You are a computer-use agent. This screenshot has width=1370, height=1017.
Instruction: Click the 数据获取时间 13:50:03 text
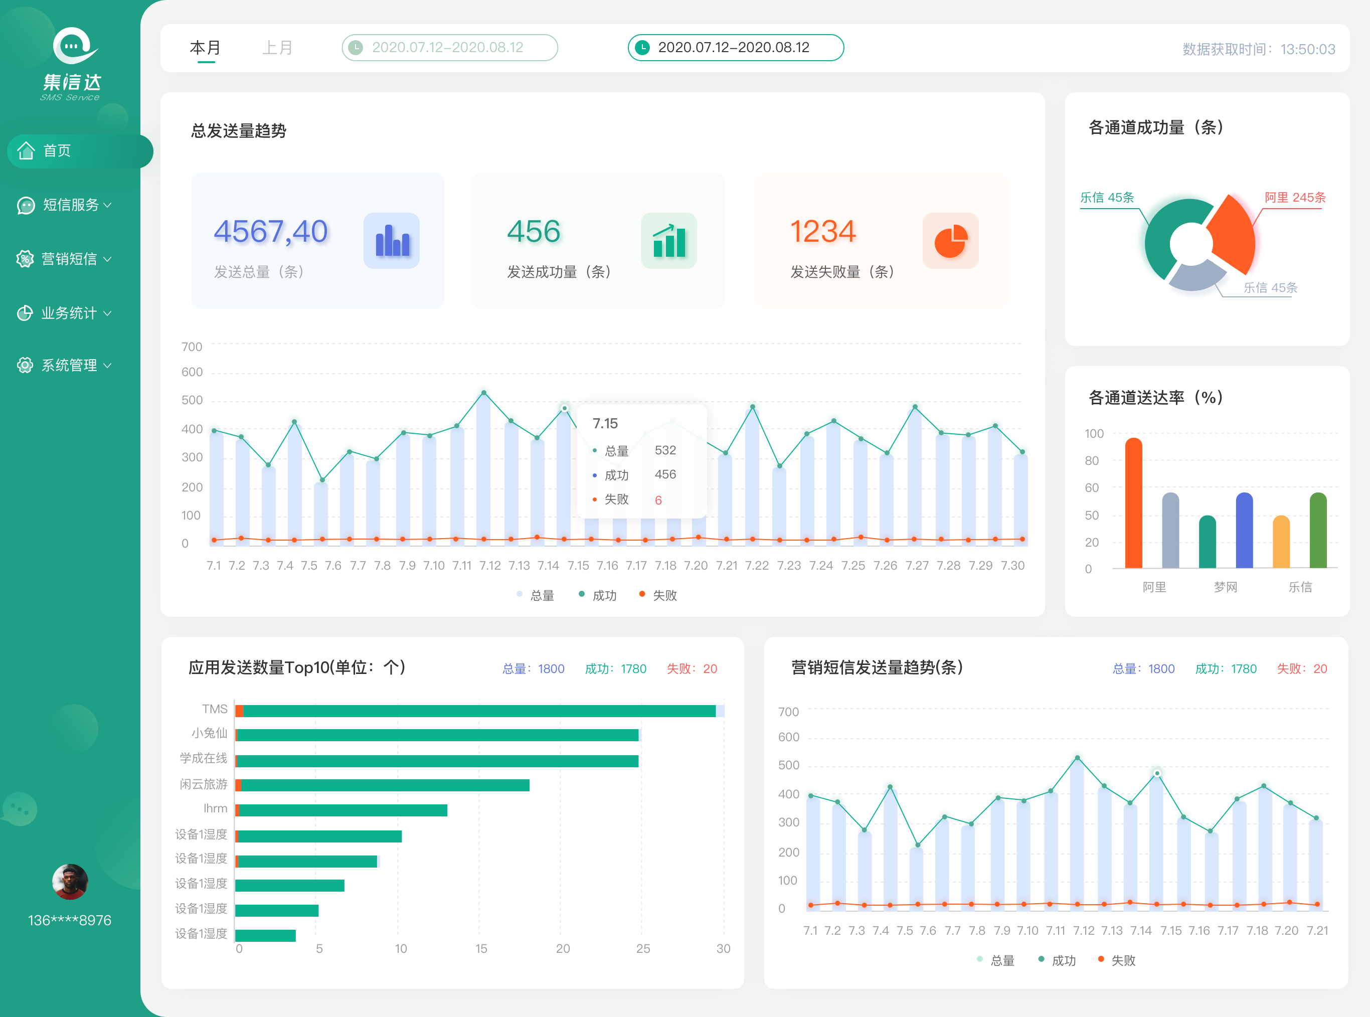click(x=1259, y=49)
